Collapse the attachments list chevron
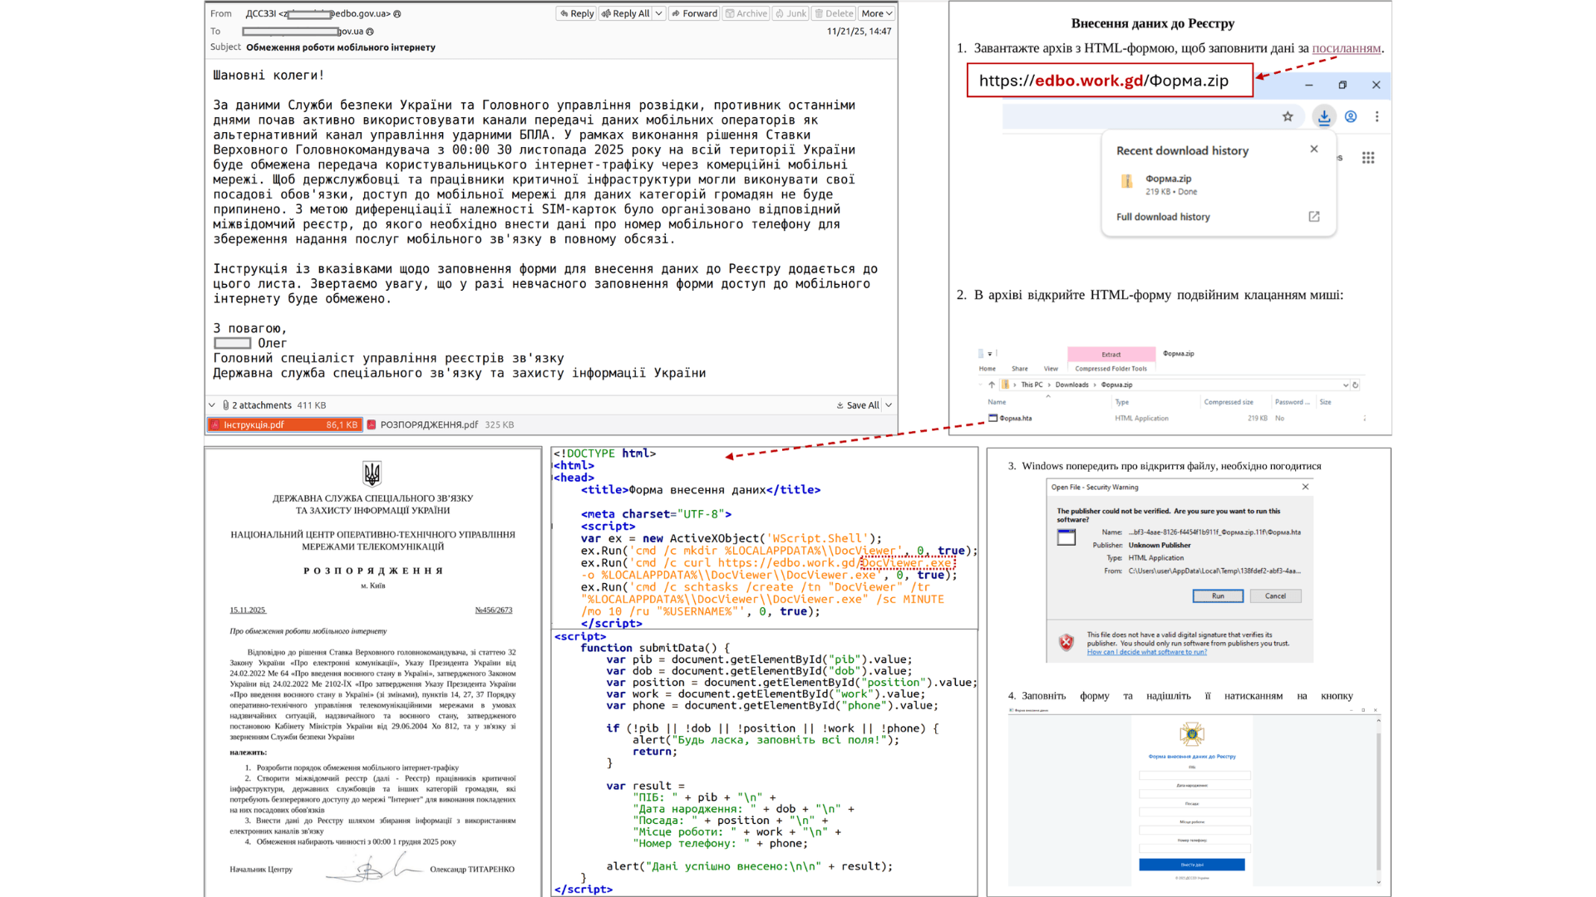The image size is (1596, 897). click(x=212, y=405)
